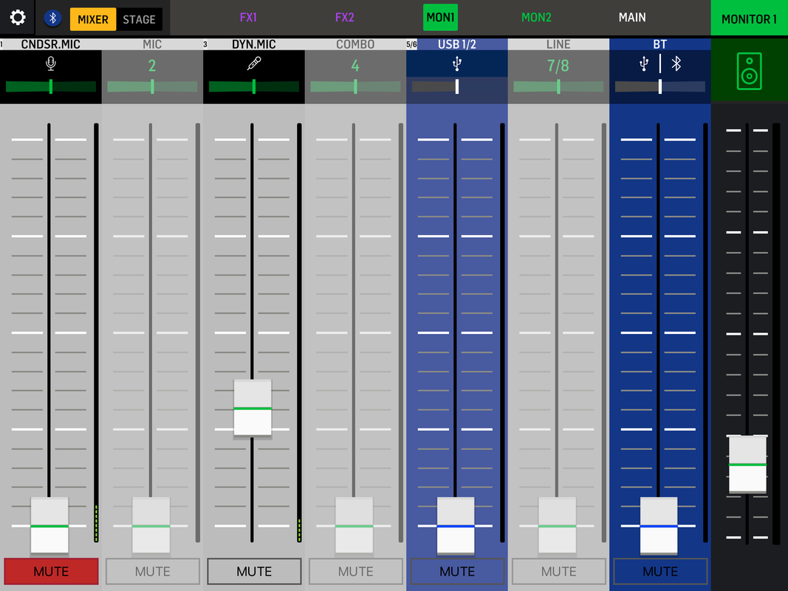The height and width of the screenshot is (591, 788).
Task: Tap the USB icon on USB 1/2 channel
Action: tap(457, 64)
